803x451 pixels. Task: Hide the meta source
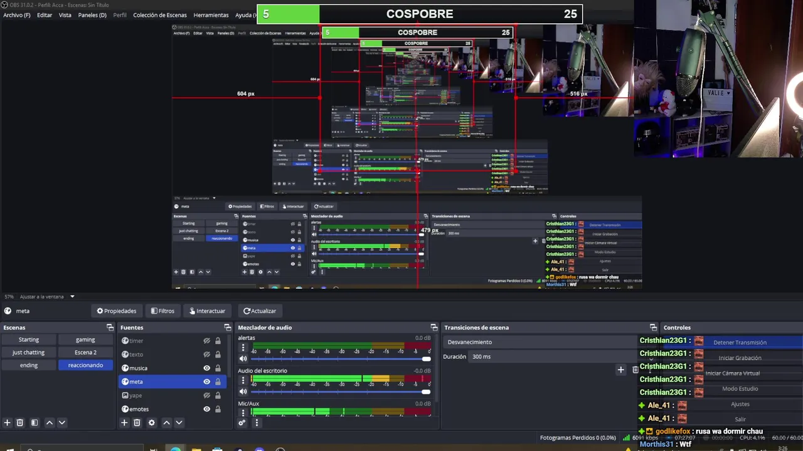(x=206, y=382)
